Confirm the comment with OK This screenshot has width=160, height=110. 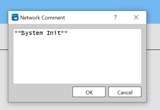[x=89, y=92]
